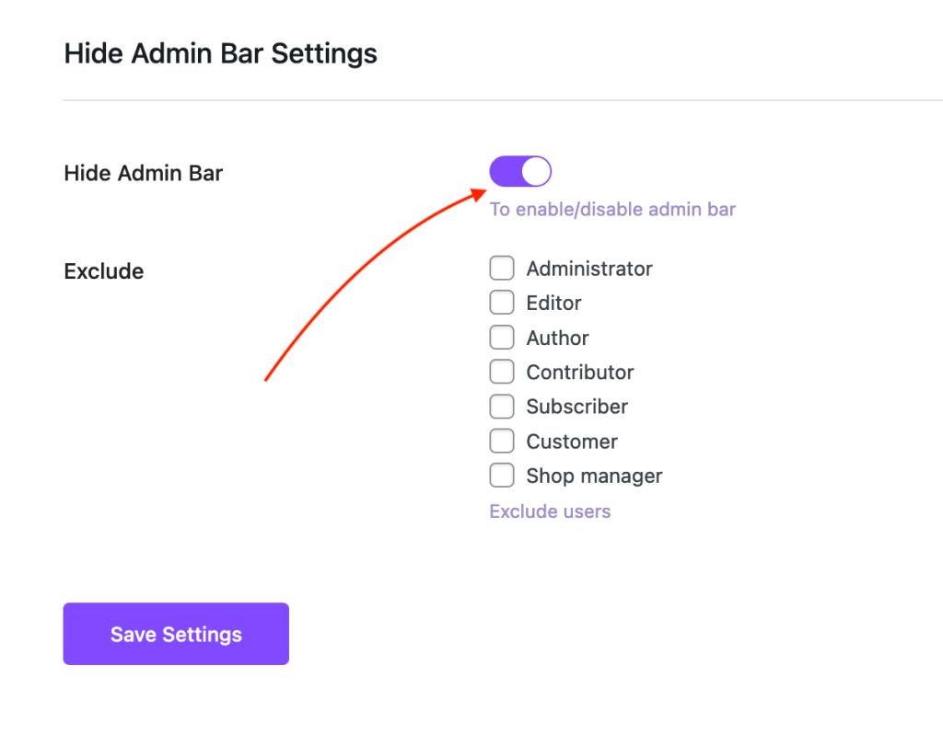Click the "Shop manager" role label text
Screen dimensions: 943x746
coord(594,476)
